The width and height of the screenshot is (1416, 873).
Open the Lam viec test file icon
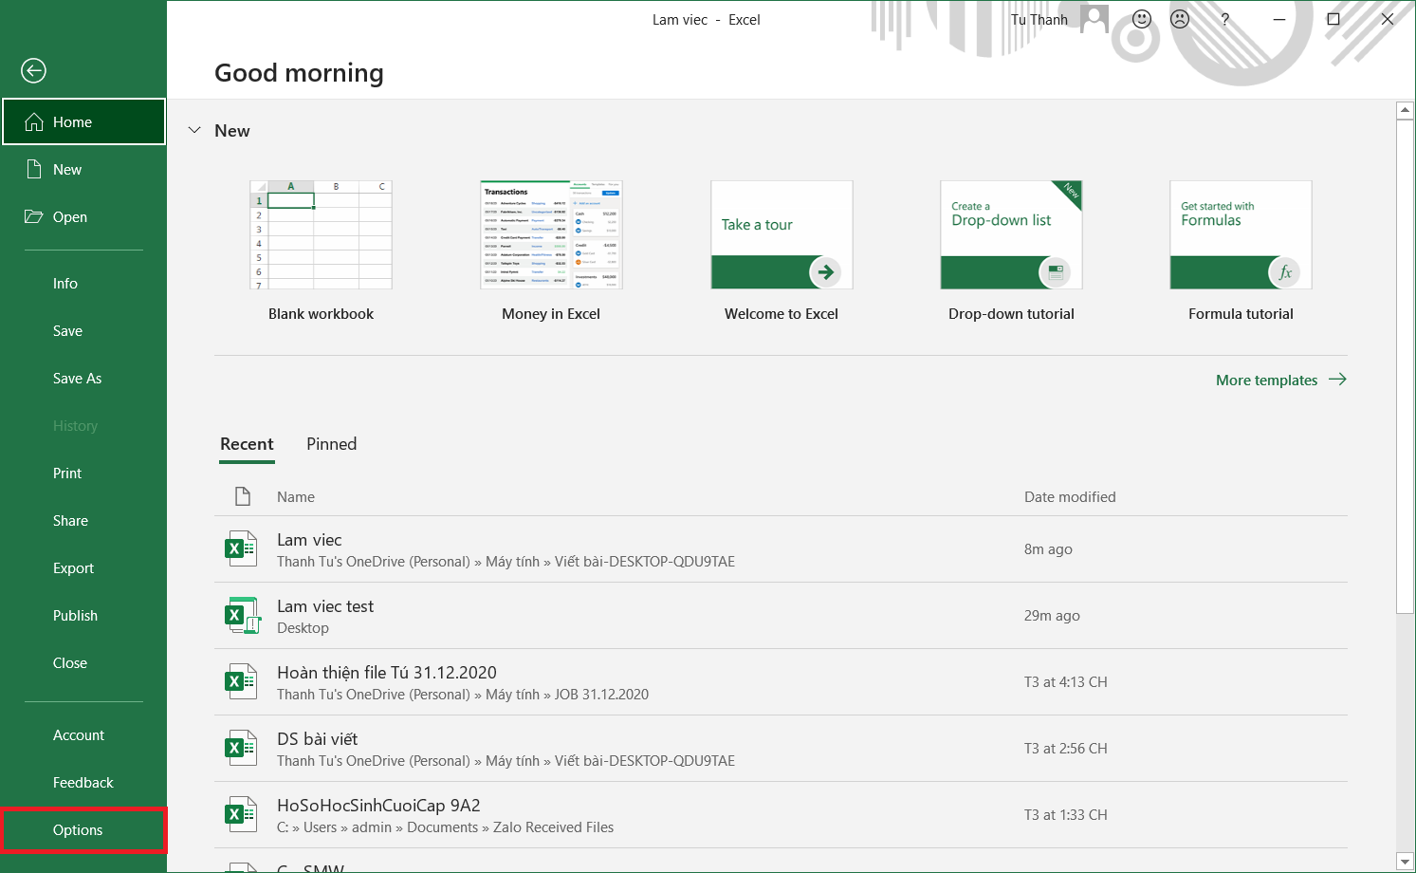[x=241, y=616]
